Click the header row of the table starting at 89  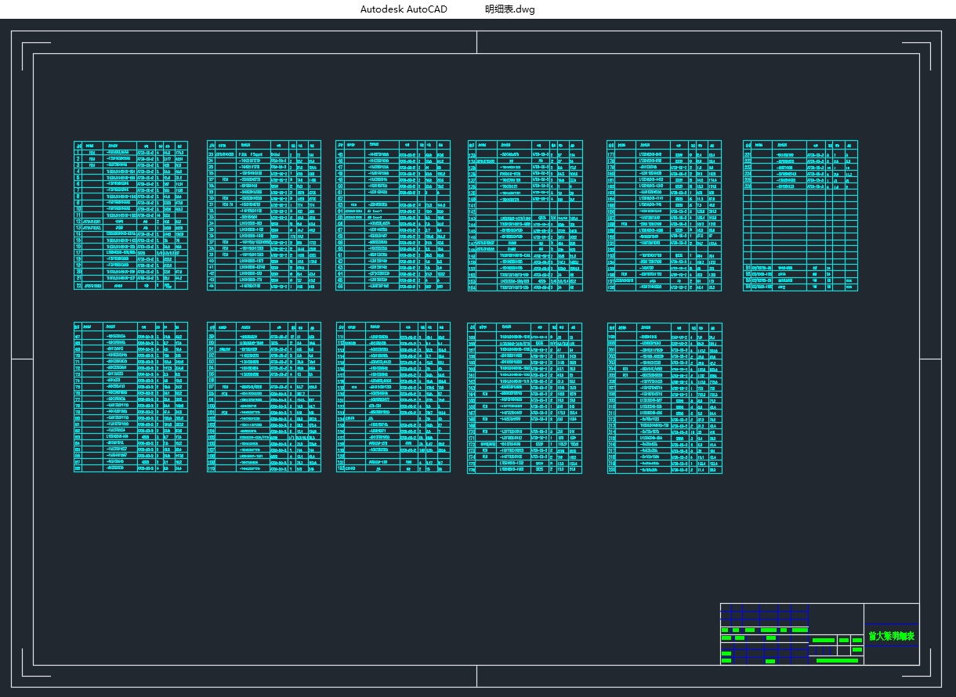coord(264,327)
